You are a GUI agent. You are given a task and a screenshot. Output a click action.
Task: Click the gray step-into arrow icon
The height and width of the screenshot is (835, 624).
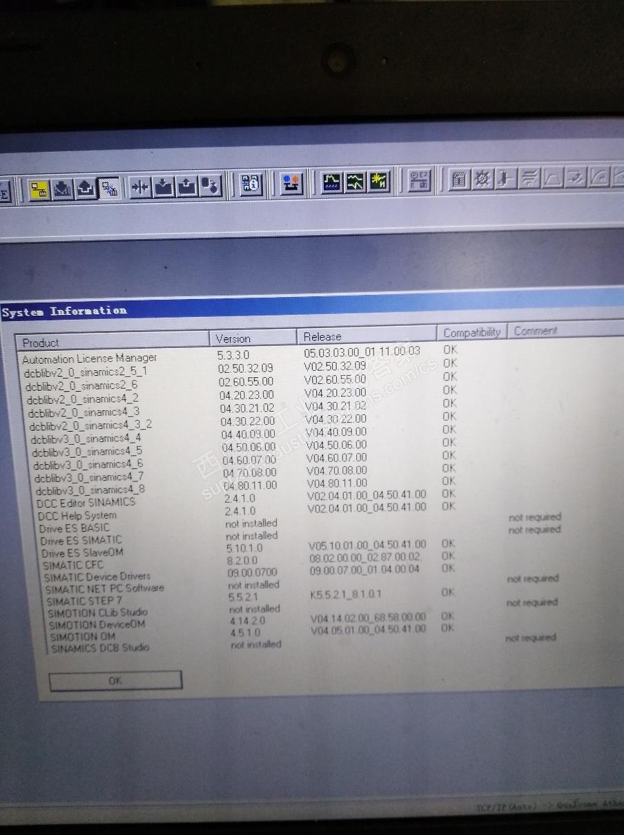(x=506, y=179)
